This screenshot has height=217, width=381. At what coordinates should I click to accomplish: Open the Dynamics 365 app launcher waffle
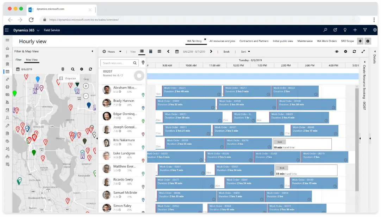[7, 30]
